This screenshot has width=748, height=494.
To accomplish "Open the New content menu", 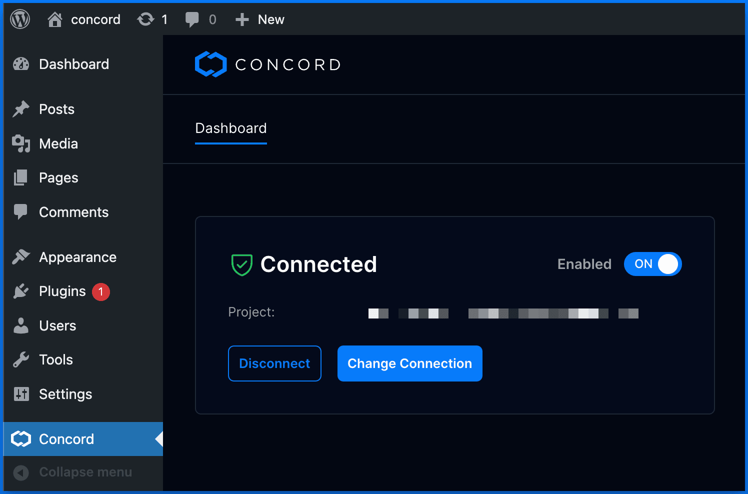I will (x=260, y=19).
